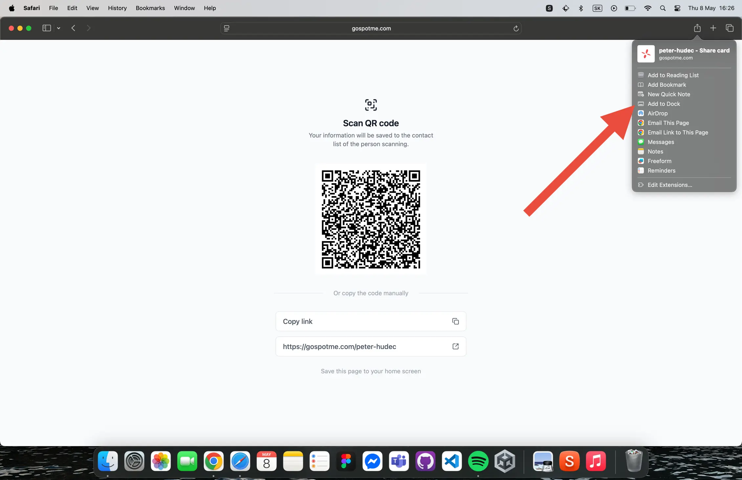Click the Copy link button
The width and height of the screenshot is (742, 480).
coord(371,321)
